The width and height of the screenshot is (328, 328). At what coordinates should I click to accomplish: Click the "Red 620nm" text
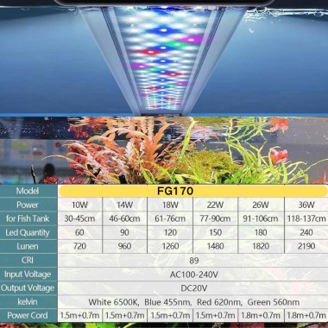[x=220, y=302]
